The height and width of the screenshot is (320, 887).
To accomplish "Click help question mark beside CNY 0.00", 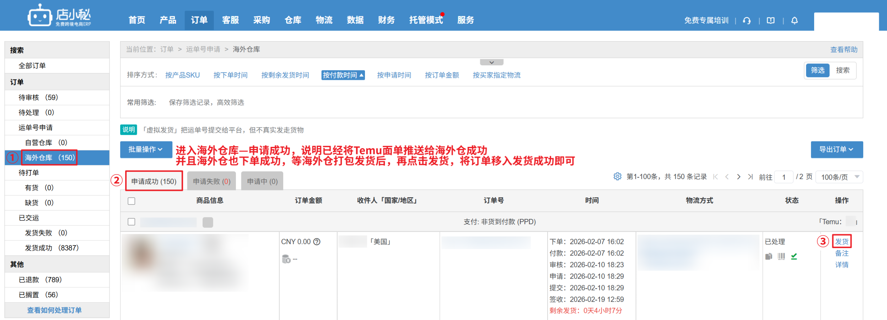I will tap(317, 242).
